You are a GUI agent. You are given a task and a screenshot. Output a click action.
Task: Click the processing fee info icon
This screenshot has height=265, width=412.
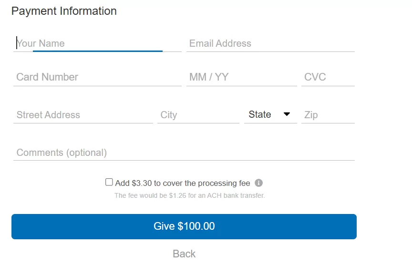click(259, 183)
